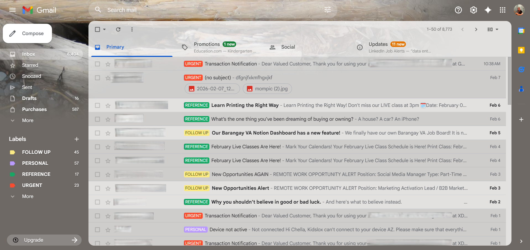The image size is (530, 250).
Task: Open the select-all dropdown arrow
Action: (x=104, y=29)
